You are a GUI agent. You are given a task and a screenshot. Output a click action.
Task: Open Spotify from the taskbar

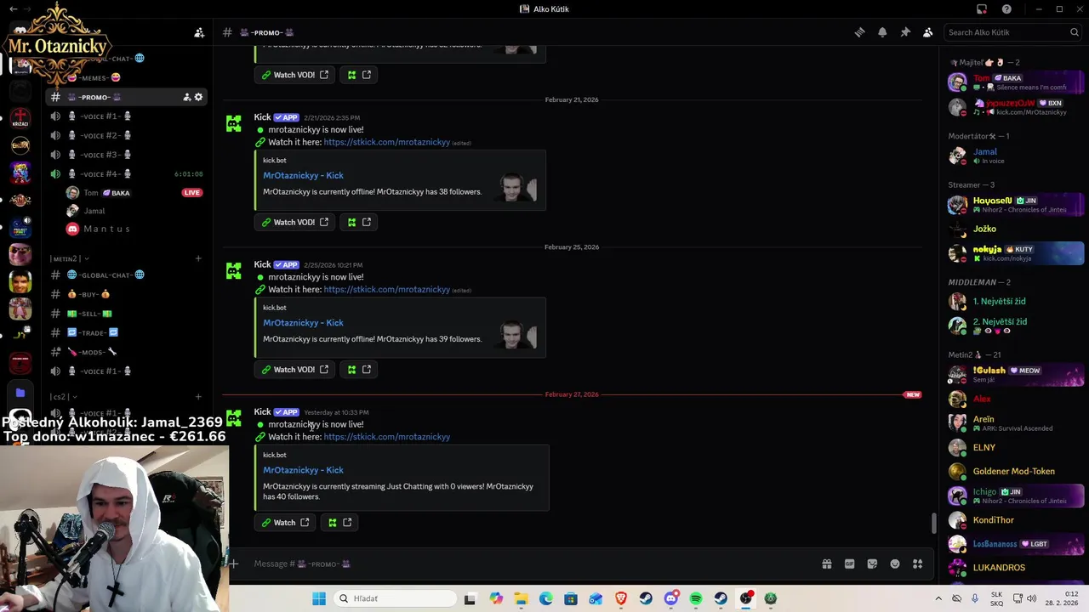[696, 598]
